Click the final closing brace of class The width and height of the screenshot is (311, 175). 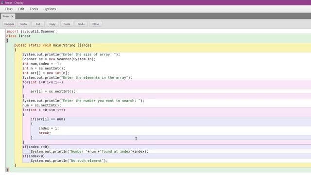click(7, 170)
